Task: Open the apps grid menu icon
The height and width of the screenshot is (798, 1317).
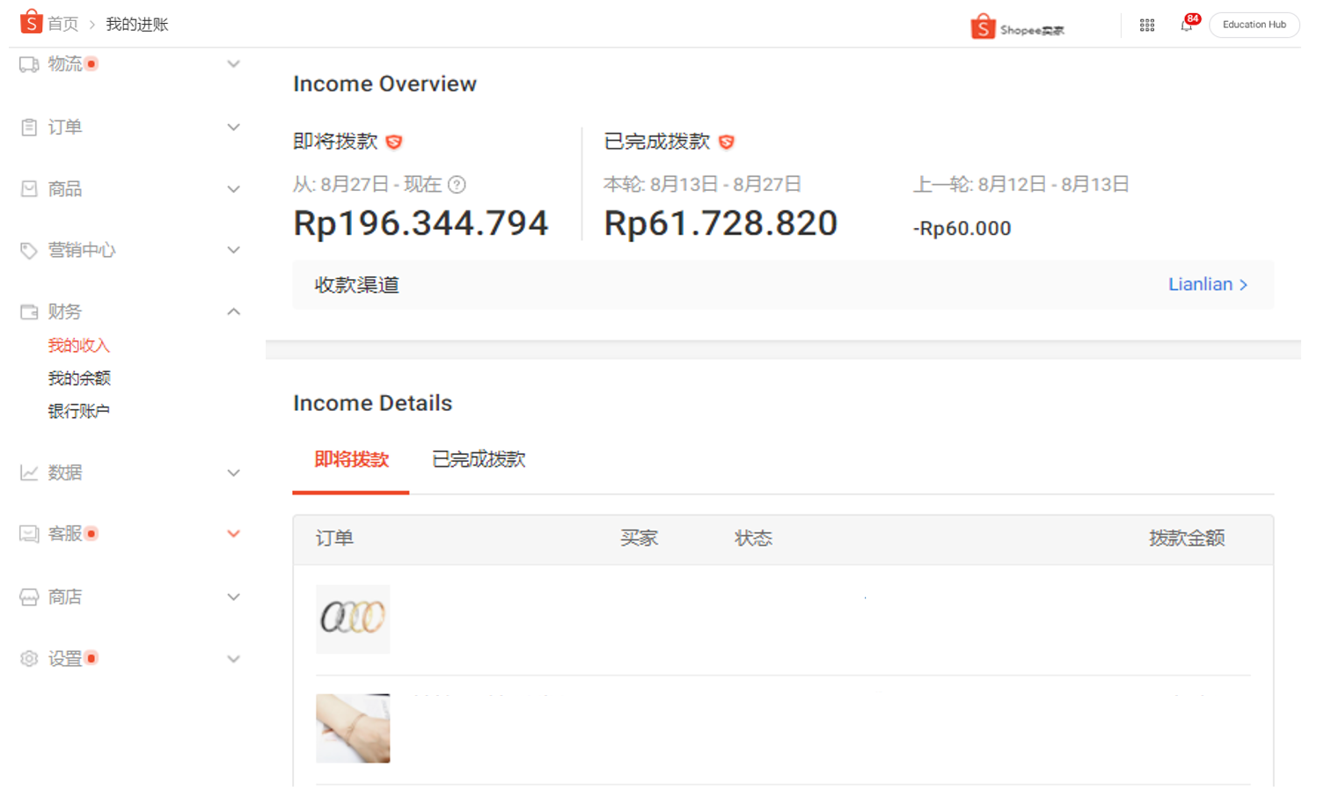Action: (x=1146, y=26)
